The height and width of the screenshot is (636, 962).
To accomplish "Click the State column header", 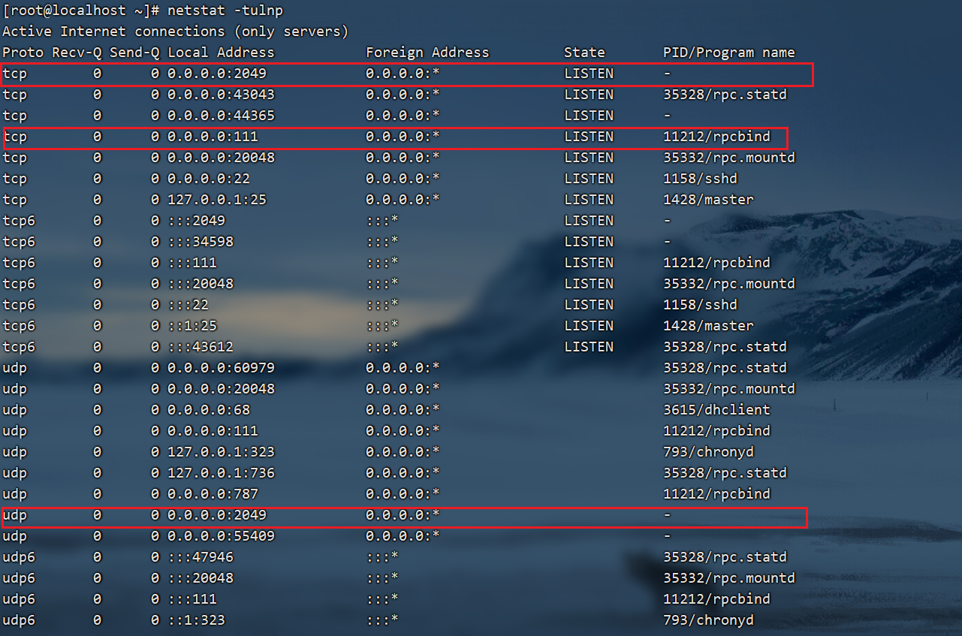I will 584,53.
